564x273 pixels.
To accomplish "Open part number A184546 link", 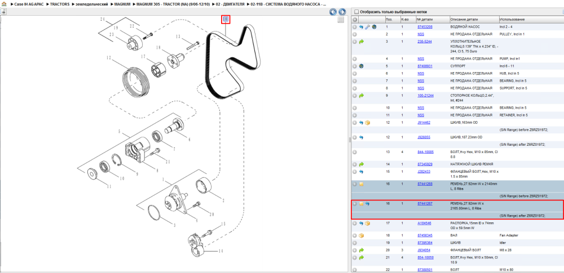I will [x=424, y=223].
